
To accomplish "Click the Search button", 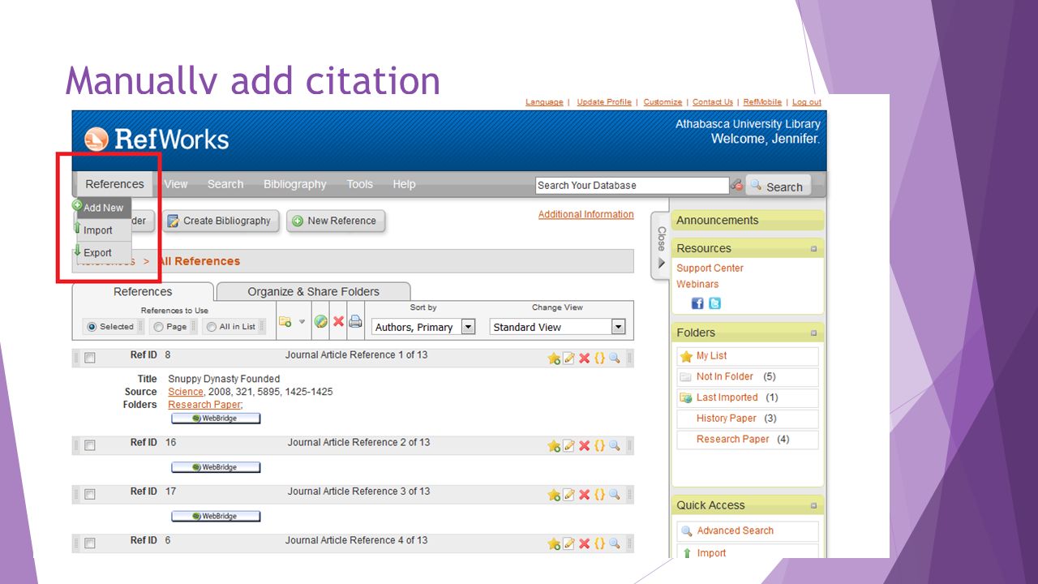I will pos(778,186).
